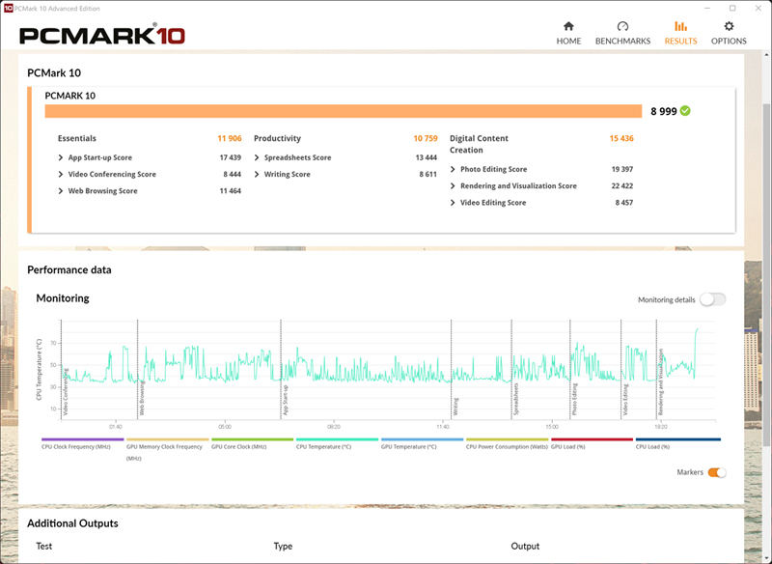The height and width of the screenshot is (564, 772).
Task: Click the Productivity score 10 759
Action: 426,138
